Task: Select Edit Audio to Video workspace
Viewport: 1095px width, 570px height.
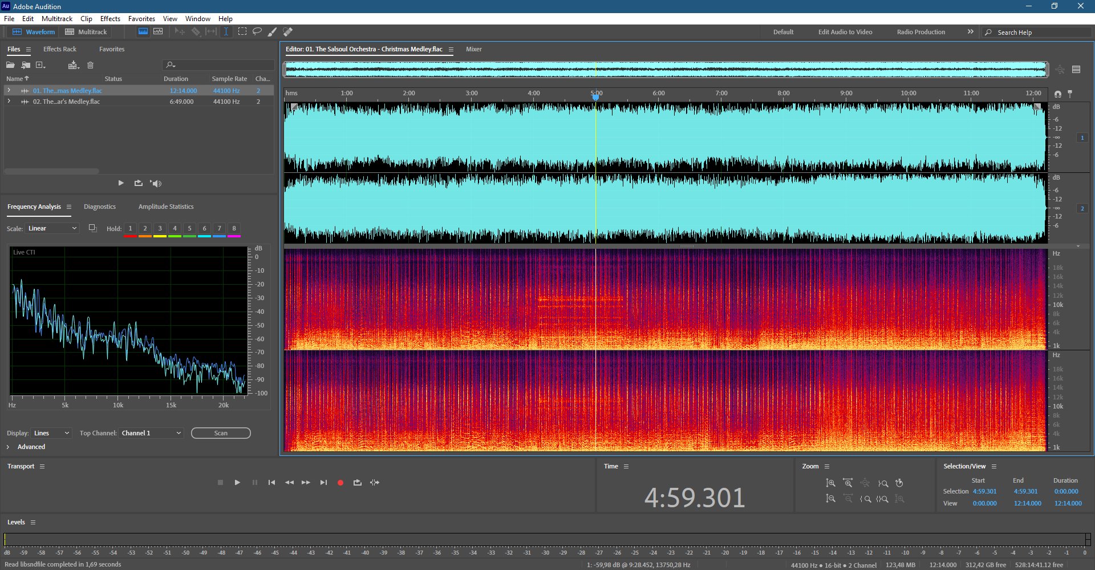Action: [845, 32]
